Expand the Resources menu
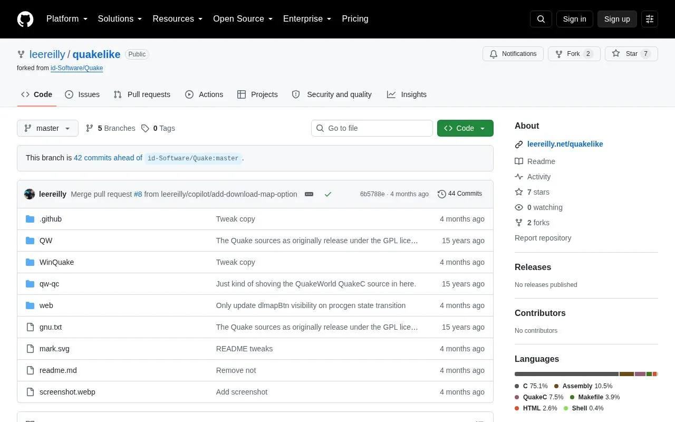The height and width of the screenshot is (422, 675). pyautogui.click(x=178, y=19)
